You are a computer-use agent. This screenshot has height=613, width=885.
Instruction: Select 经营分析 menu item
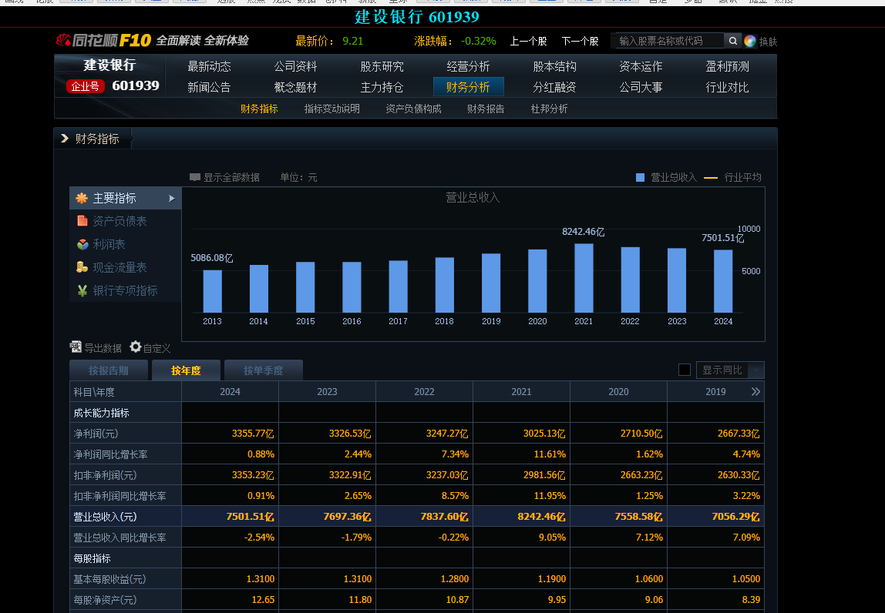tap(468, 66)
